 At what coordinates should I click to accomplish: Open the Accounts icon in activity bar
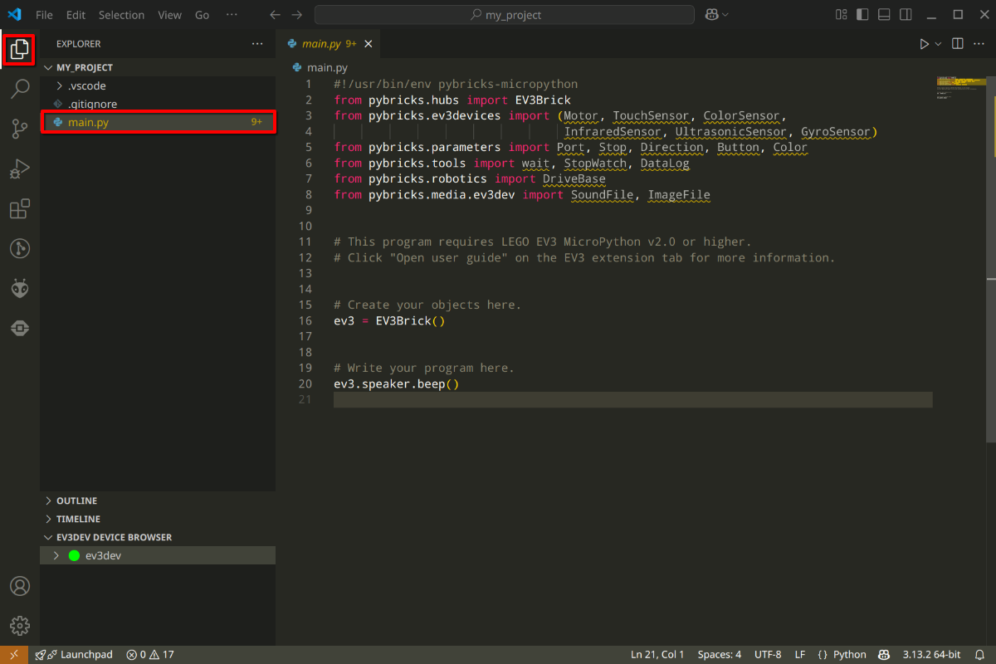click(20, 586)
